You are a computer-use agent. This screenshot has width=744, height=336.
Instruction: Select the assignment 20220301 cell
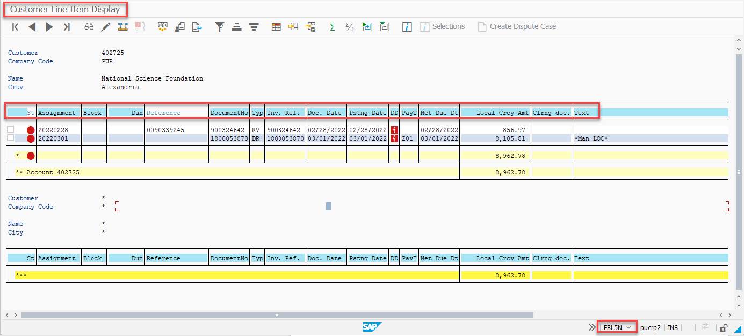click(59, 138)
